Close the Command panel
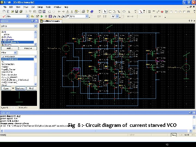This screenshot has height=147, width=196. 194,113
